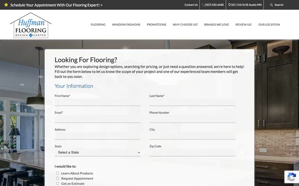Select the City input field
299x186 pixels.
coord(192,136)
